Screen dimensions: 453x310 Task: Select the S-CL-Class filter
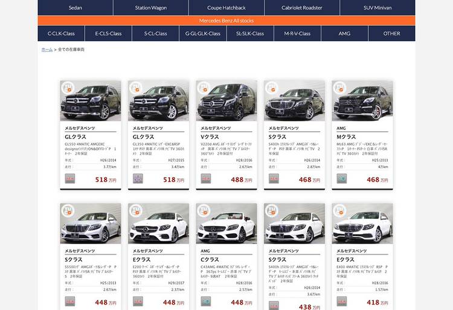[155, 33]
